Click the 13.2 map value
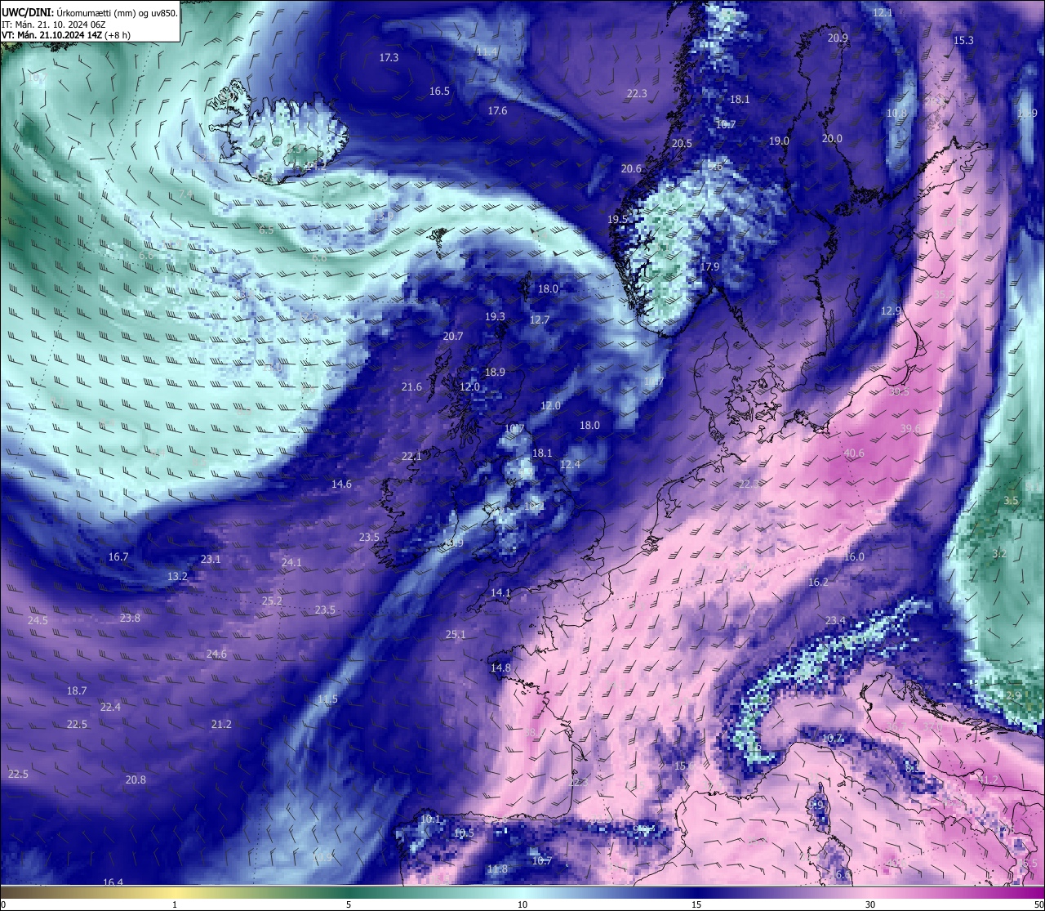The image size is (1045, 911). coord(177,577)
